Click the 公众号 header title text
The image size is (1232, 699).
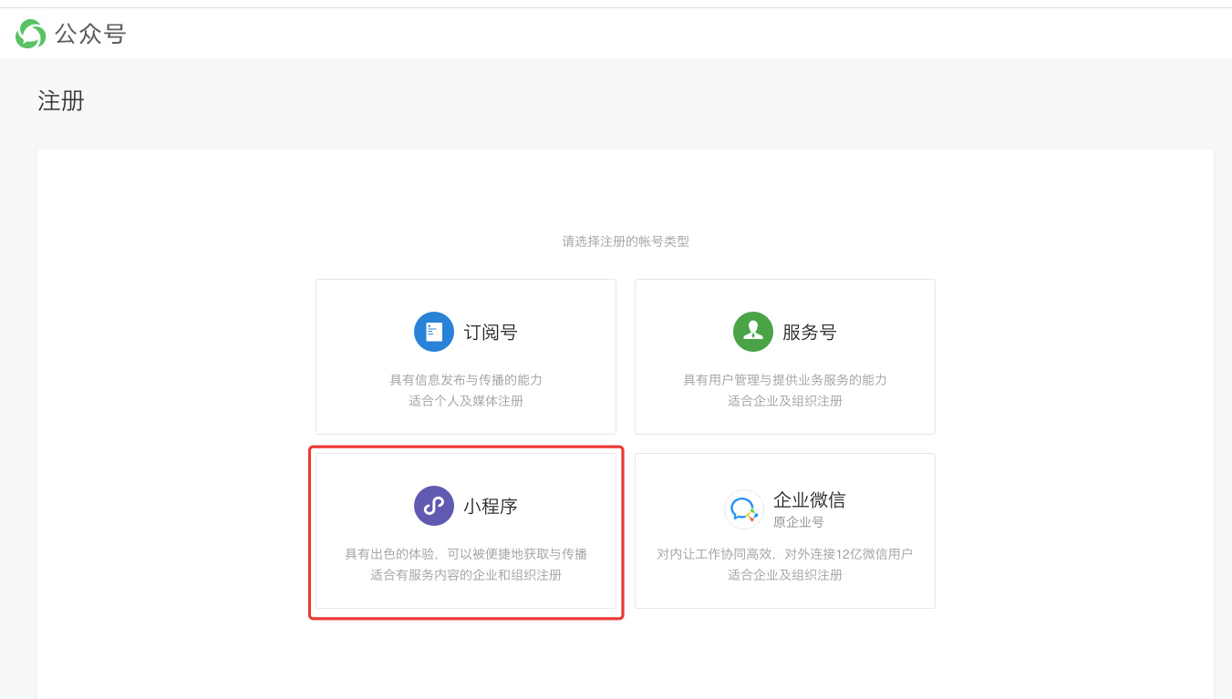[x=90, y=34]
